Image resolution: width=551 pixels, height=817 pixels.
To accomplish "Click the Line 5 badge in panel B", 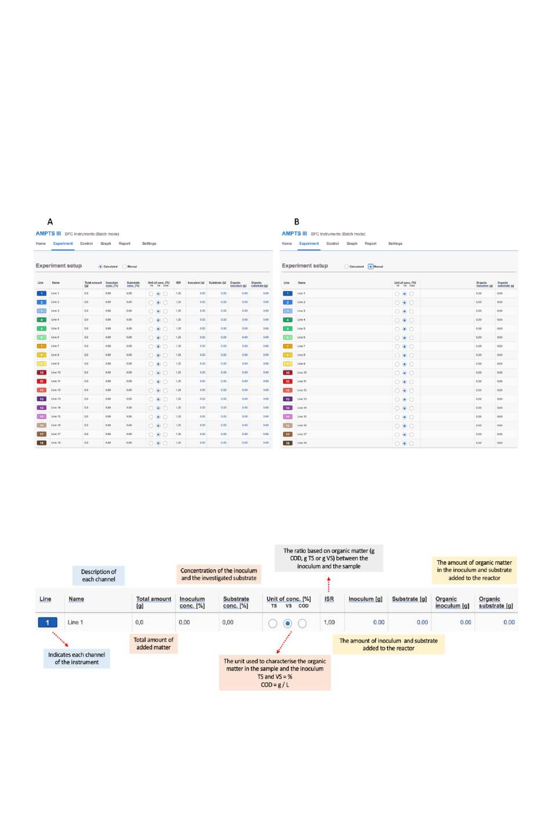I will [x=288, y=329].
